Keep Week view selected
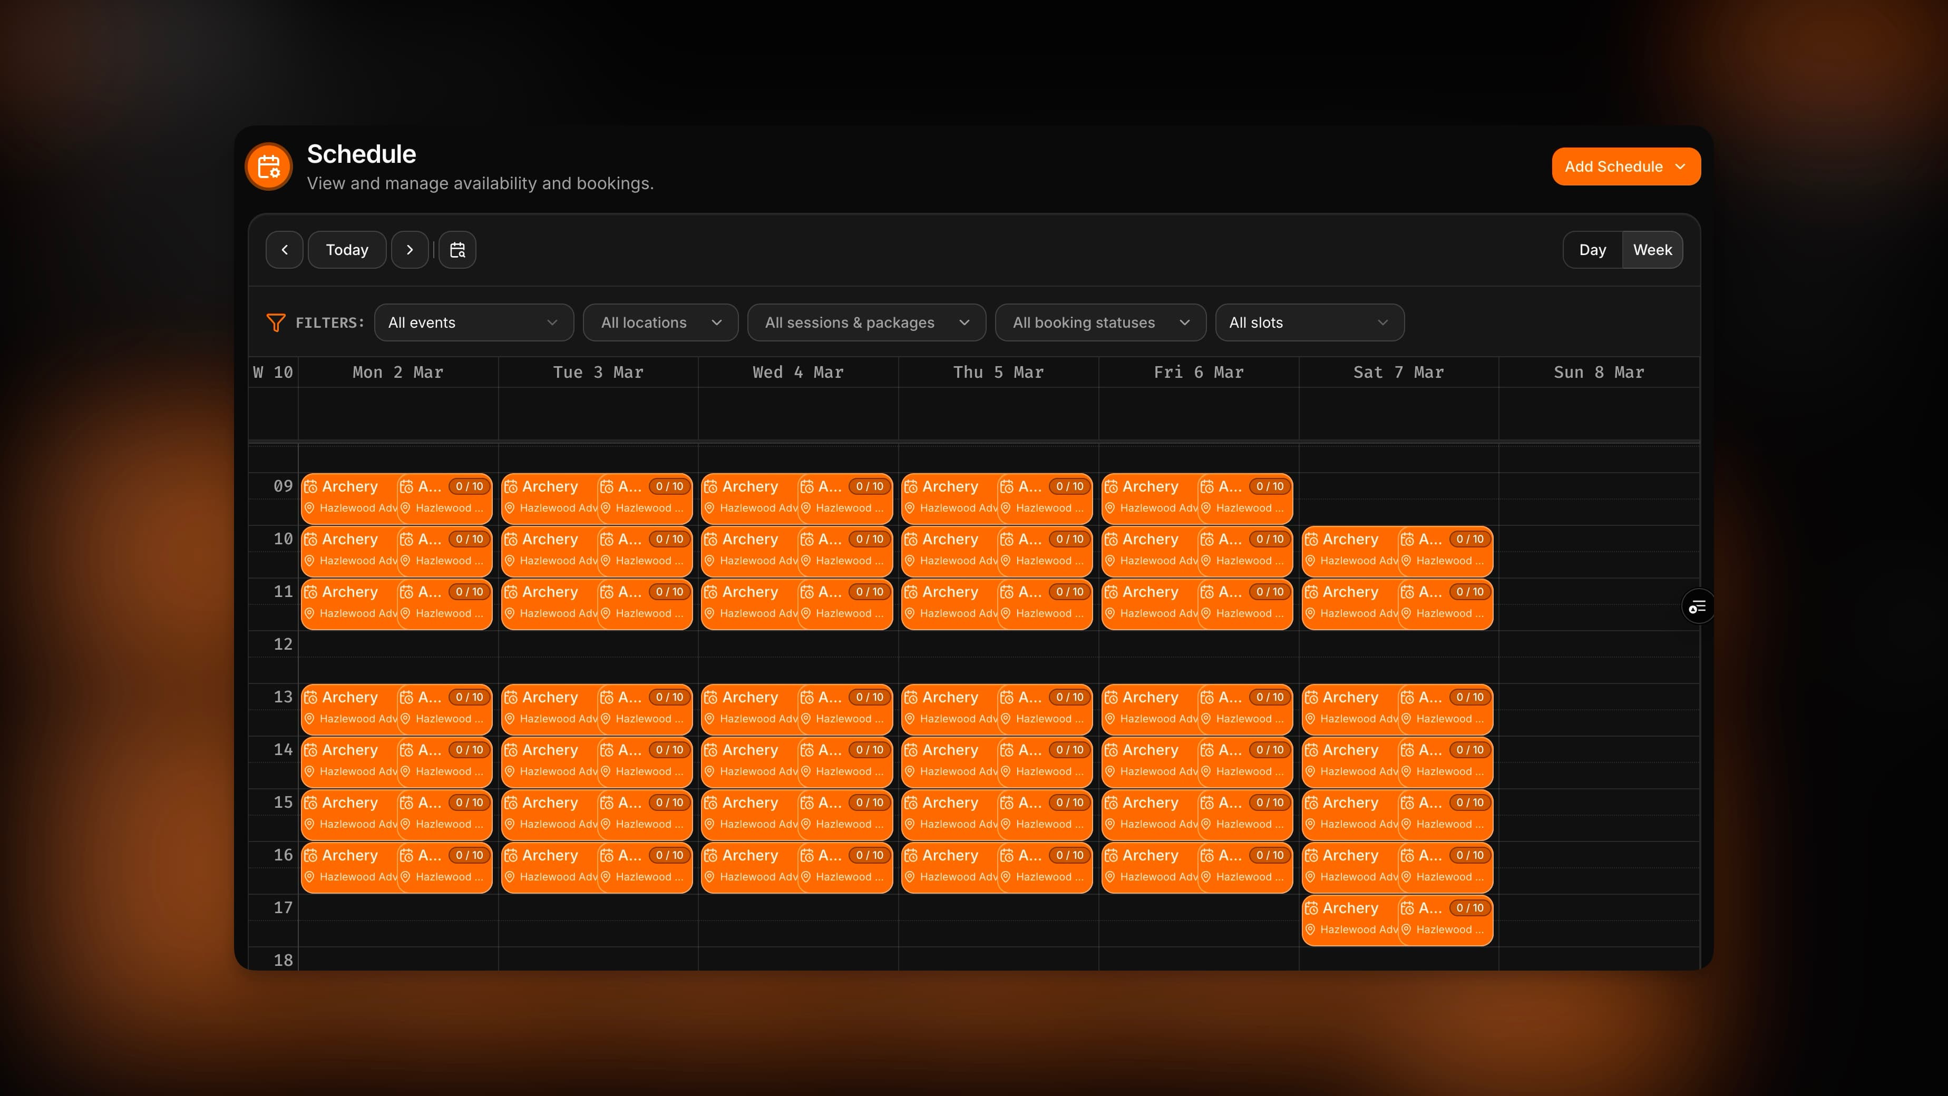Viewport: 1948px width, 1096px height. tap(1653, 249)
